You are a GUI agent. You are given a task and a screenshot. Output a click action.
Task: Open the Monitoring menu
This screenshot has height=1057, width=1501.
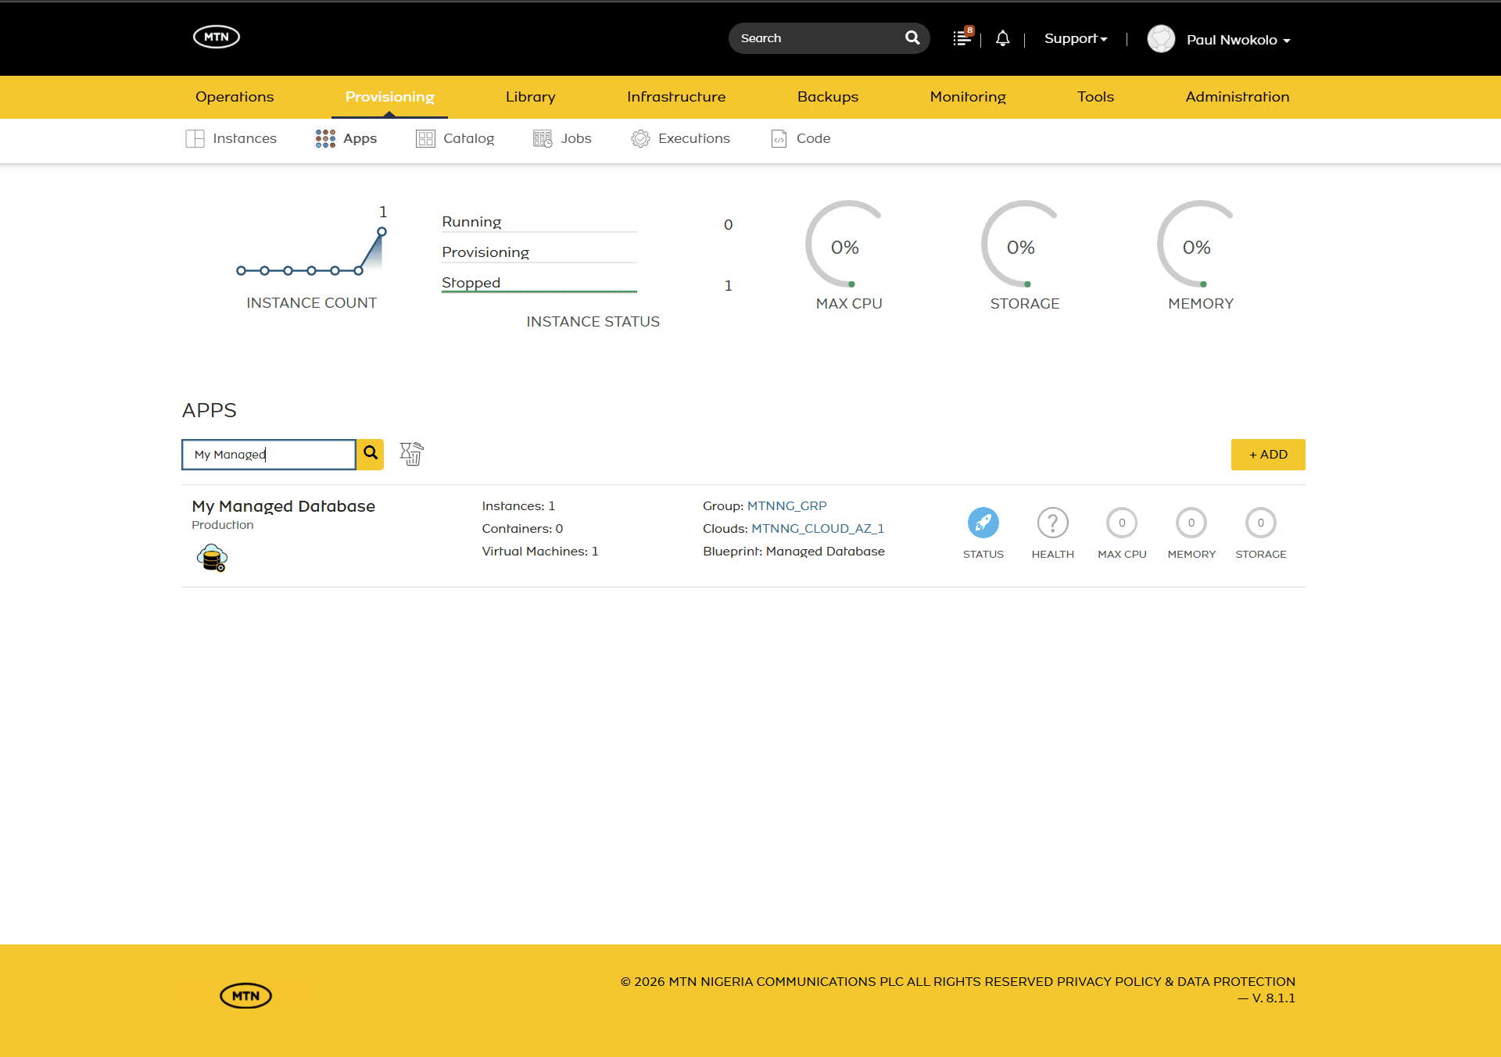tap(968, 97)
